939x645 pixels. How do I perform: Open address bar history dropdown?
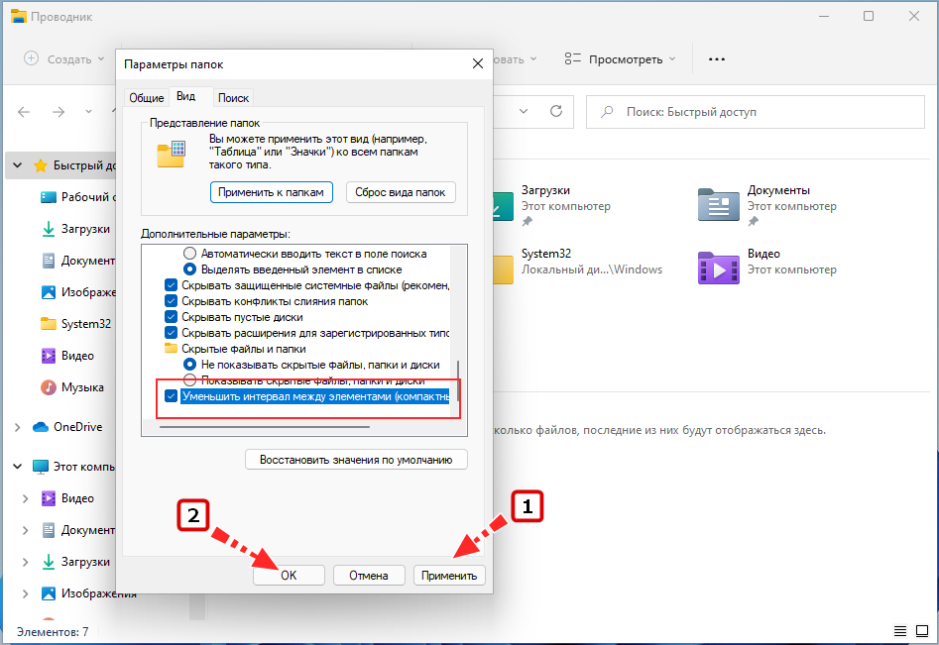(x=524, y=111)
